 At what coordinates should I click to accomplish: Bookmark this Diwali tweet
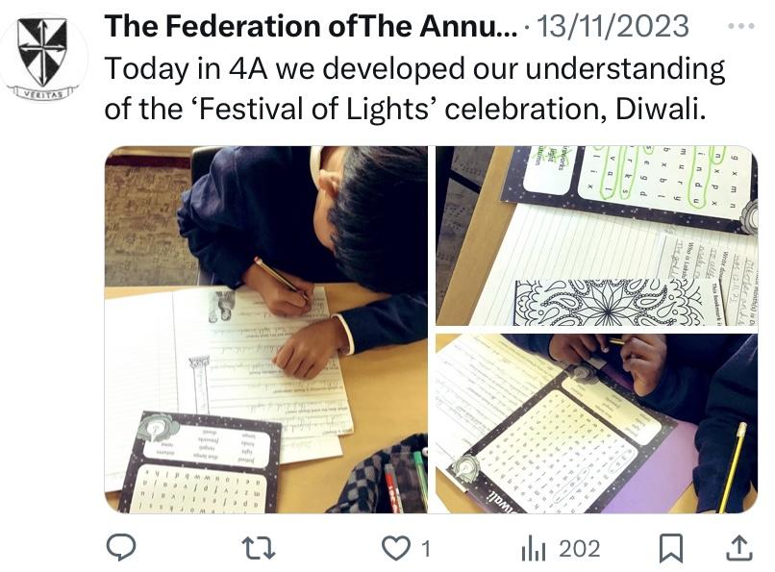(670, 548)
